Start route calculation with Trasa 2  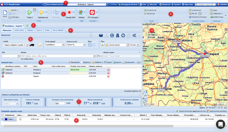point(30,13)
